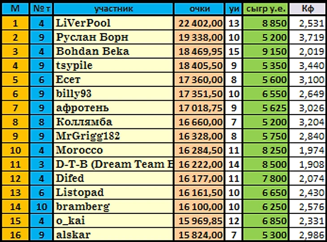Click the 'сыгр у.е.' header cell
The height and width of the screenshot is (242, 327).
(x=265, y=9)
